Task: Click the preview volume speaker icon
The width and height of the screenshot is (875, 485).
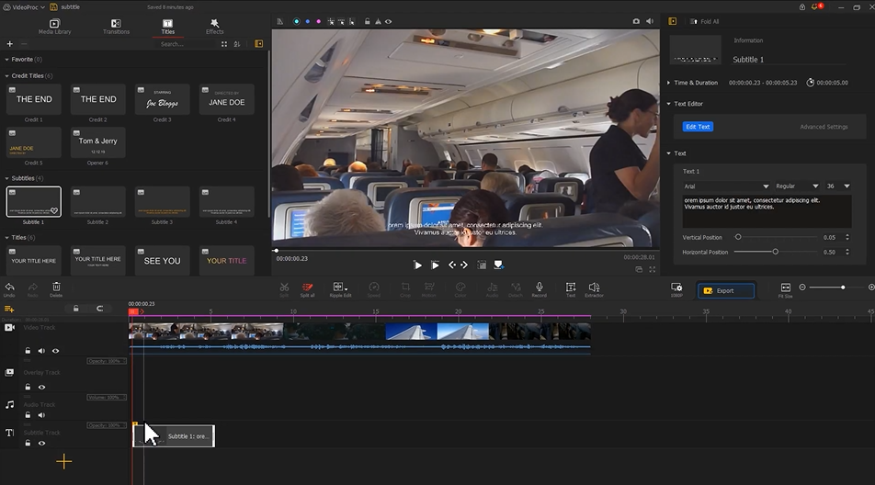Action: tap(650, 21)
